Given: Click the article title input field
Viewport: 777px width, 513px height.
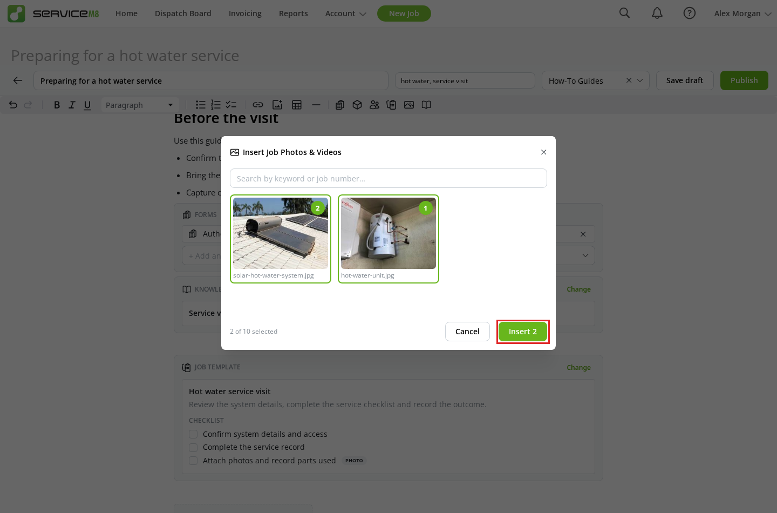Looking at the screenshot, I should [211, 80].
